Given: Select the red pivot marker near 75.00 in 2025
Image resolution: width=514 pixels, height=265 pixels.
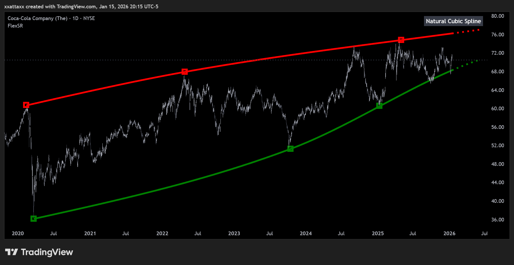Looking at the screenshot, I should 401,40.
